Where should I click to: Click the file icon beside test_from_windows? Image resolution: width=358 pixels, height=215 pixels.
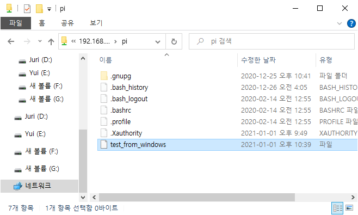coord(104,144)
